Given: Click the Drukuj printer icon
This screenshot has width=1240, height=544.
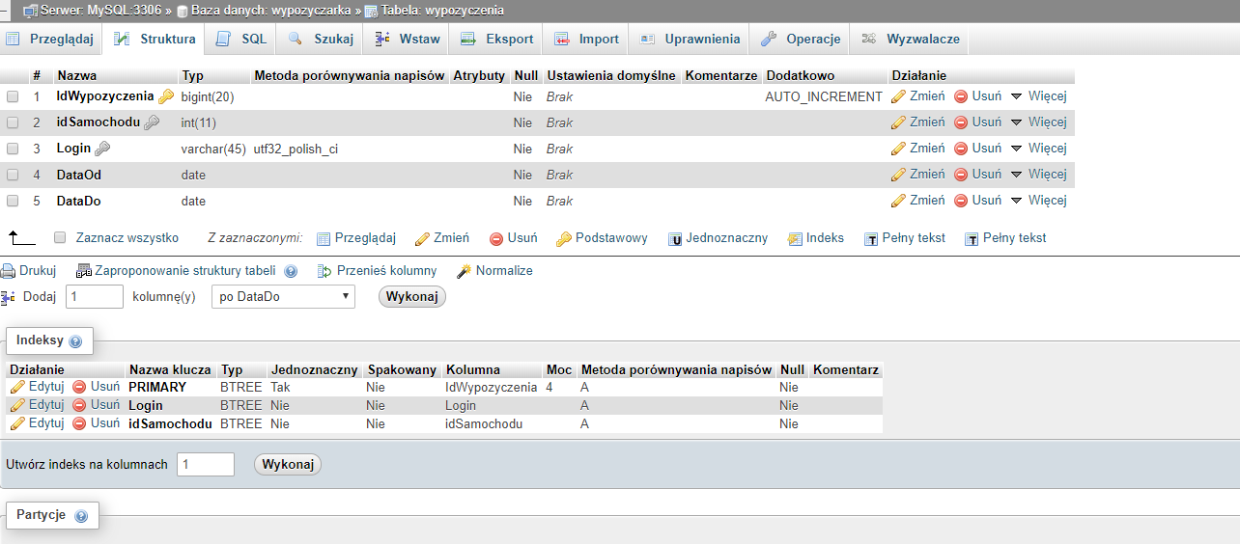Looking at the screenshot, I should [8, 271].
